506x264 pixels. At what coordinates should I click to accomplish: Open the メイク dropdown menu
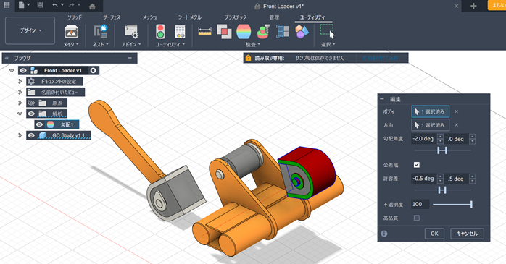coord(71,44)
